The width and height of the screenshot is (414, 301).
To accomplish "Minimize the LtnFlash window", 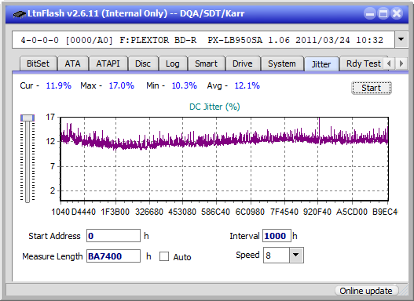I will pyautogui.click(x=370, y=13).
